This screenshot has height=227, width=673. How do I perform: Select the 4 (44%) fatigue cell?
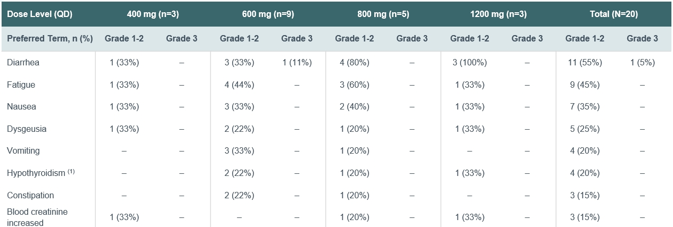[x=239, y=85]
